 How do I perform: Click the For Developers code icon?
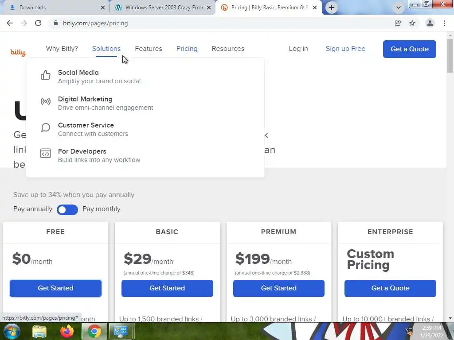46,153
